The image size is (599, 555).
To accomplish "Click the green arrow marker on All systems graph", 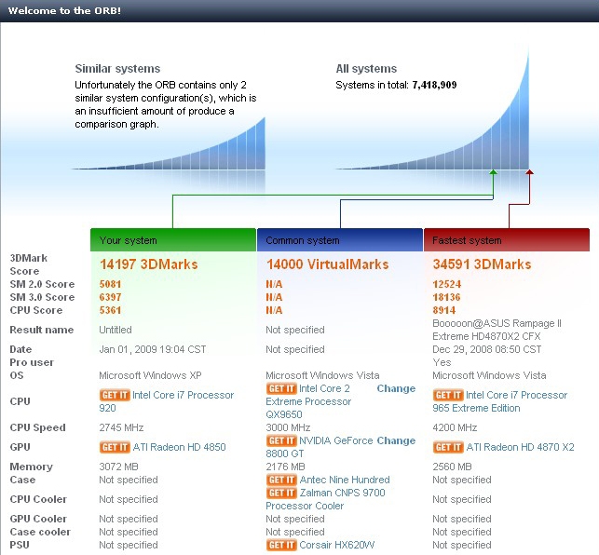I will (x=493, y=172).
